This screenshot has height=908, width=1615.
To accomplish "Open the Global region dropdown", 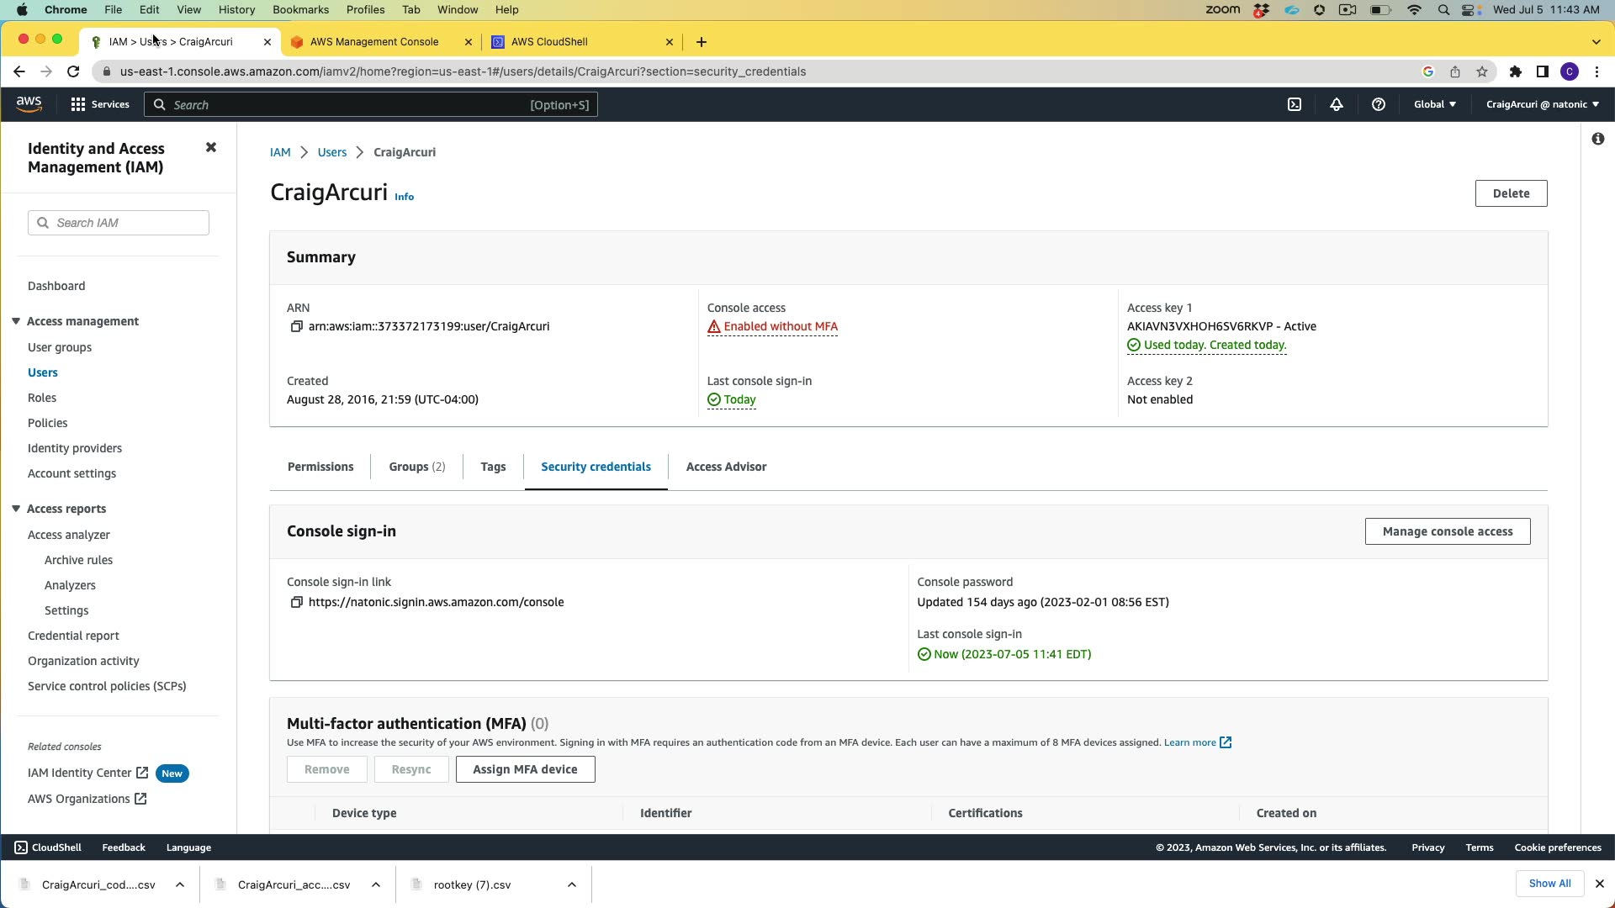I will (1434, 104).
